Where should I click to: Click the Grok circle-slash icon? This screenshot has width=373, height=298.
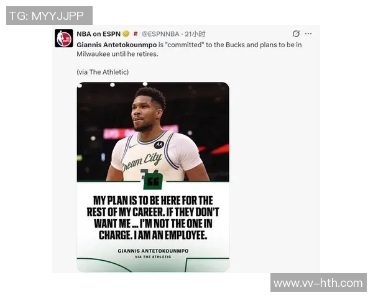click(x=296, y=34)
